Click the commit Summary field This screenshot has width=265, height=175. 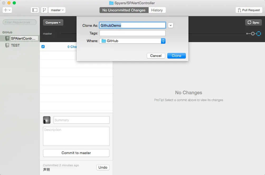[x=82, y=120]
